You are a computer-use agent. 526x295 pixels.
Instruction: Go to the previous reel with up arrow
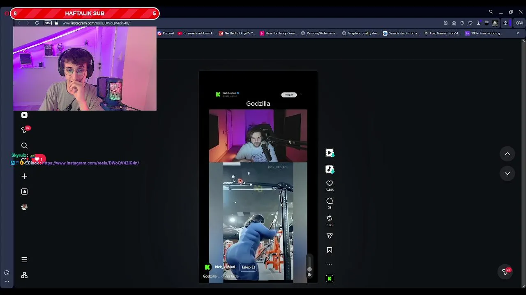[x=508, y=154]
